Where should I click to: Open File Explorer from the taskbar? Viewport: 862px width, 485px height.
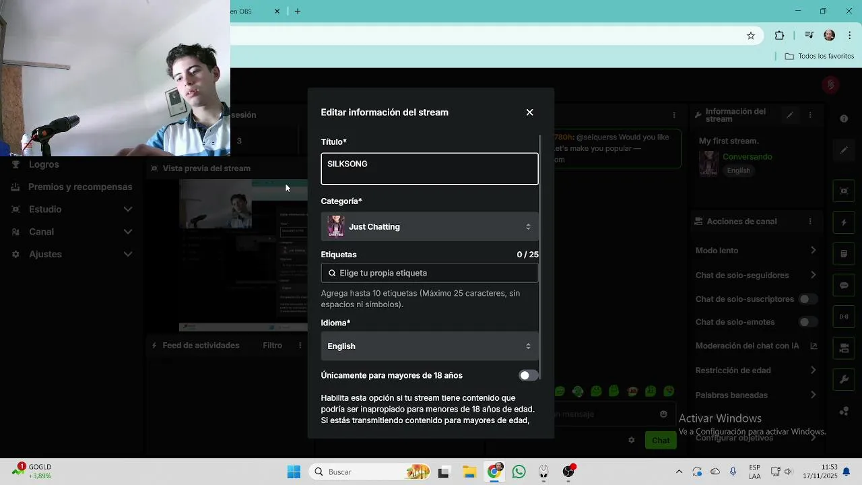click(469, 472)
